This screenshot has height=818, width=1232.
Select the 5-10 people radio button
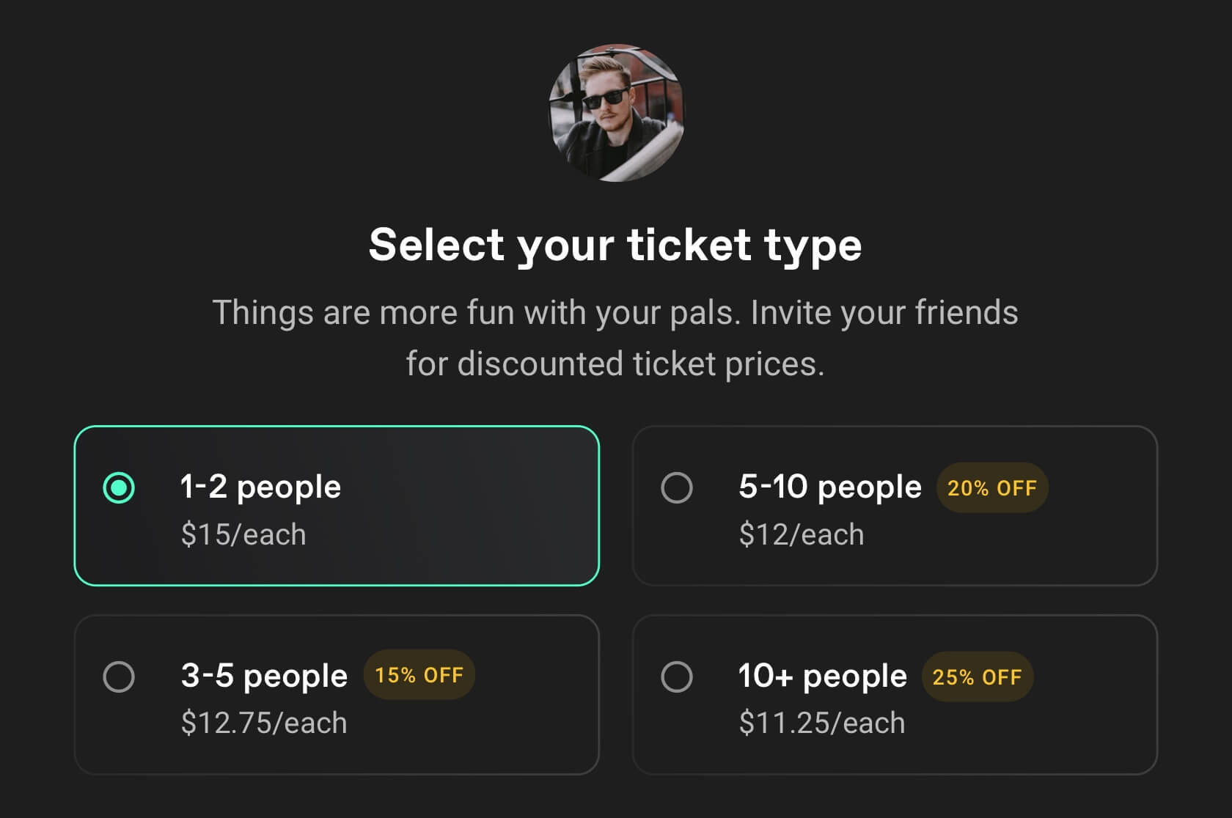676,487
